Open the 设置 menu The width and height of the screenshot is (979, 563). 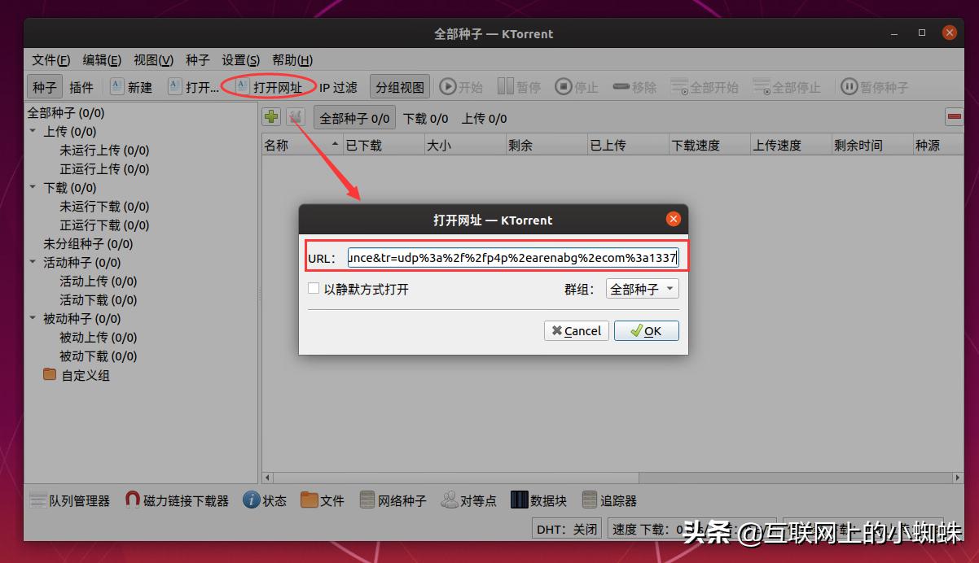(239, 59)
